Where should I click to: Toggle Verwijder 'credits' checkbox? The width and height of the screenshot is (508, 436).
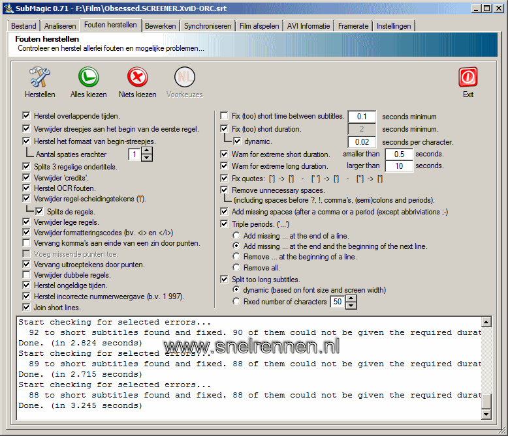26,177
